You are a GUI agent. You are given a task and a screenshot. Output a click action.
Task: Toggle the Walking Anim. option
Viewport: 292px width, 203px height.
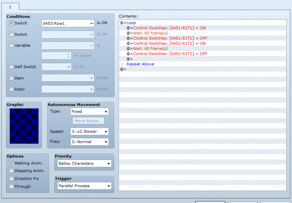click(x=11, y=163)
